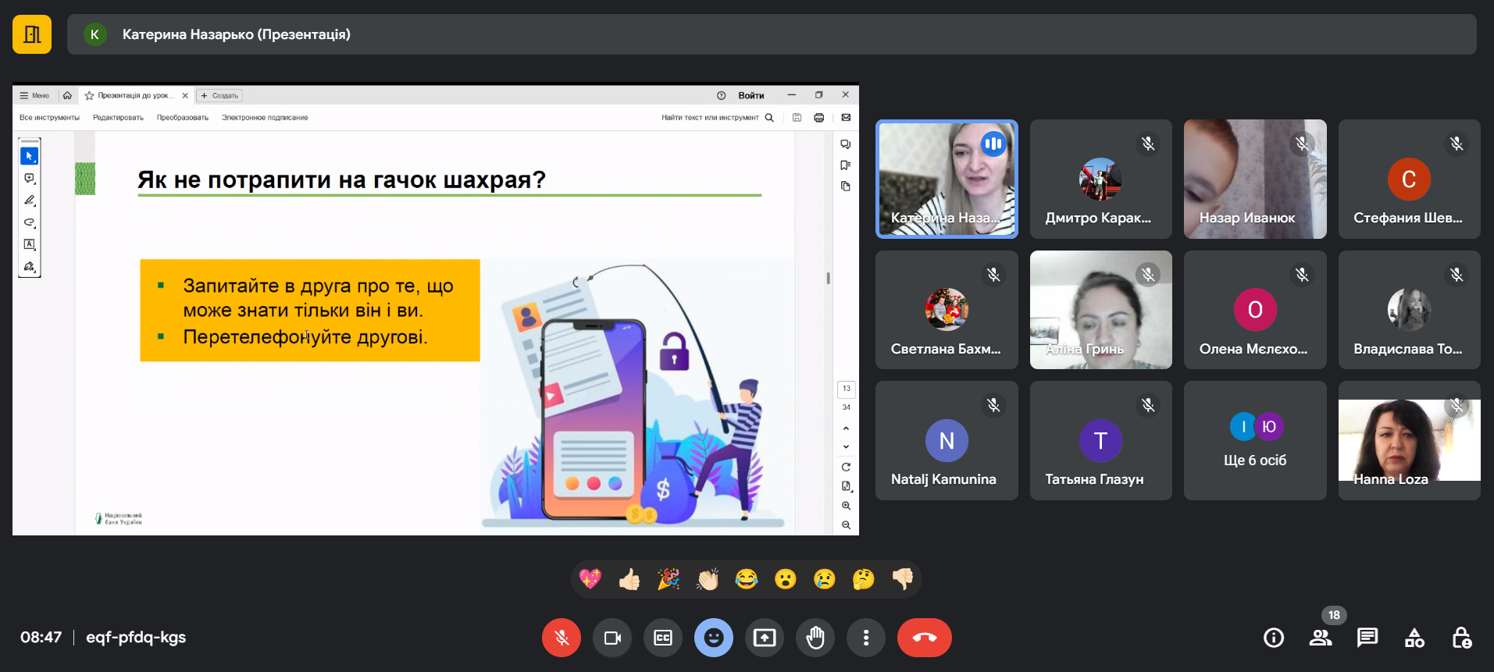Open the activities panel
The width and height of the screenshot is (1494, 672).
(1414, 638)
